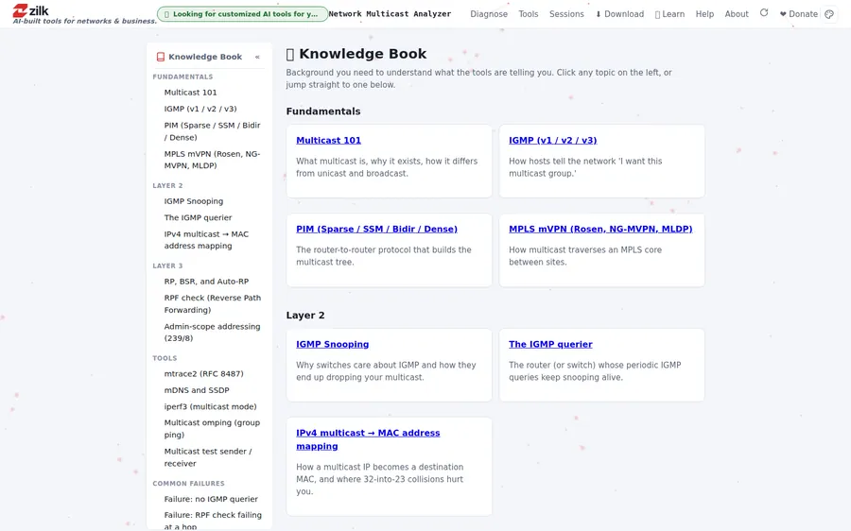The height and width of the screenshot is (531, 851).
Task: Click the Knowledge Book sidebar heading
Action: point(204,57)
